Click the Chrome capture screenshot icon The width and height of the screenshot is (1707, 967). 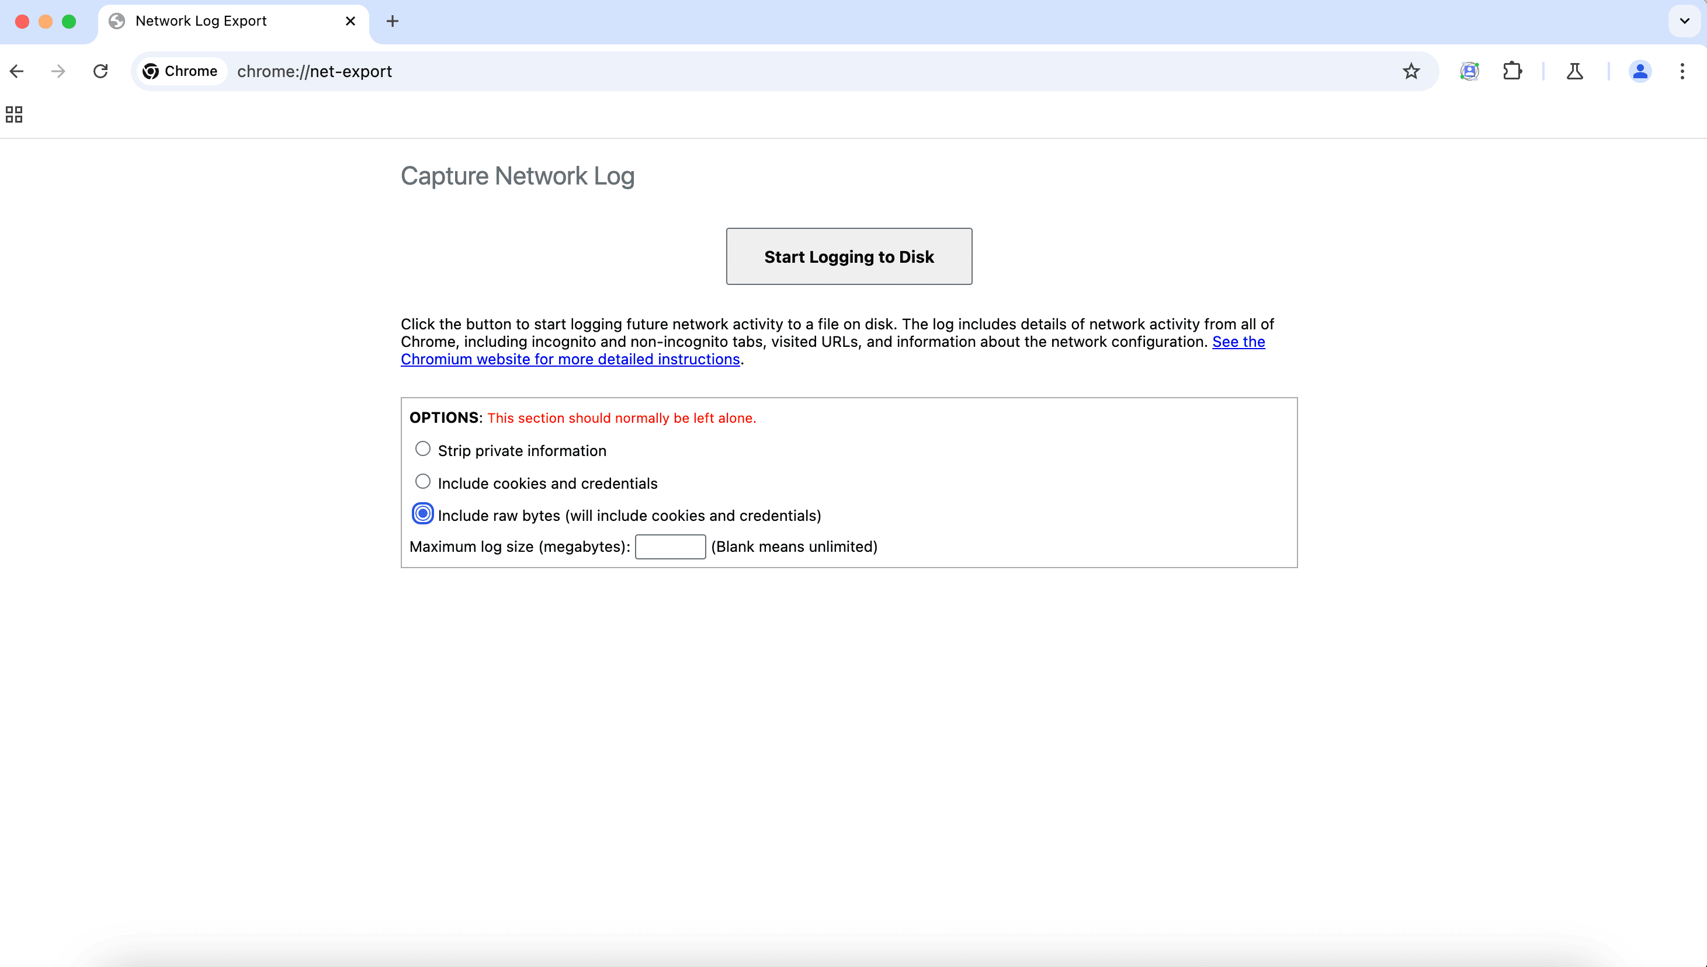click(x=1468, y=71)
